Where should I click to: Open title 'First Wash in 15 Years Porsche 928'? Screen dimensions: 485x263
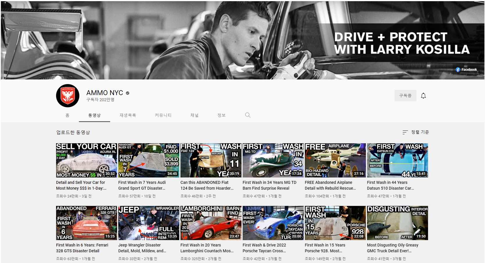[325, 248]
